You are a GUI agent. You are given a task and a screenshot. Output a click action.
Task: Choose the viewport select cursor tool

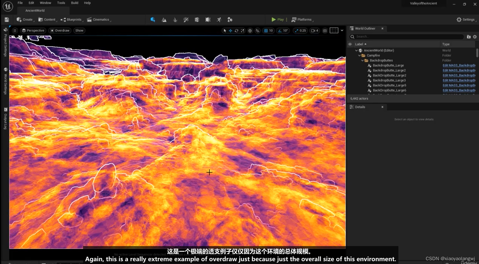click(225, 31)
